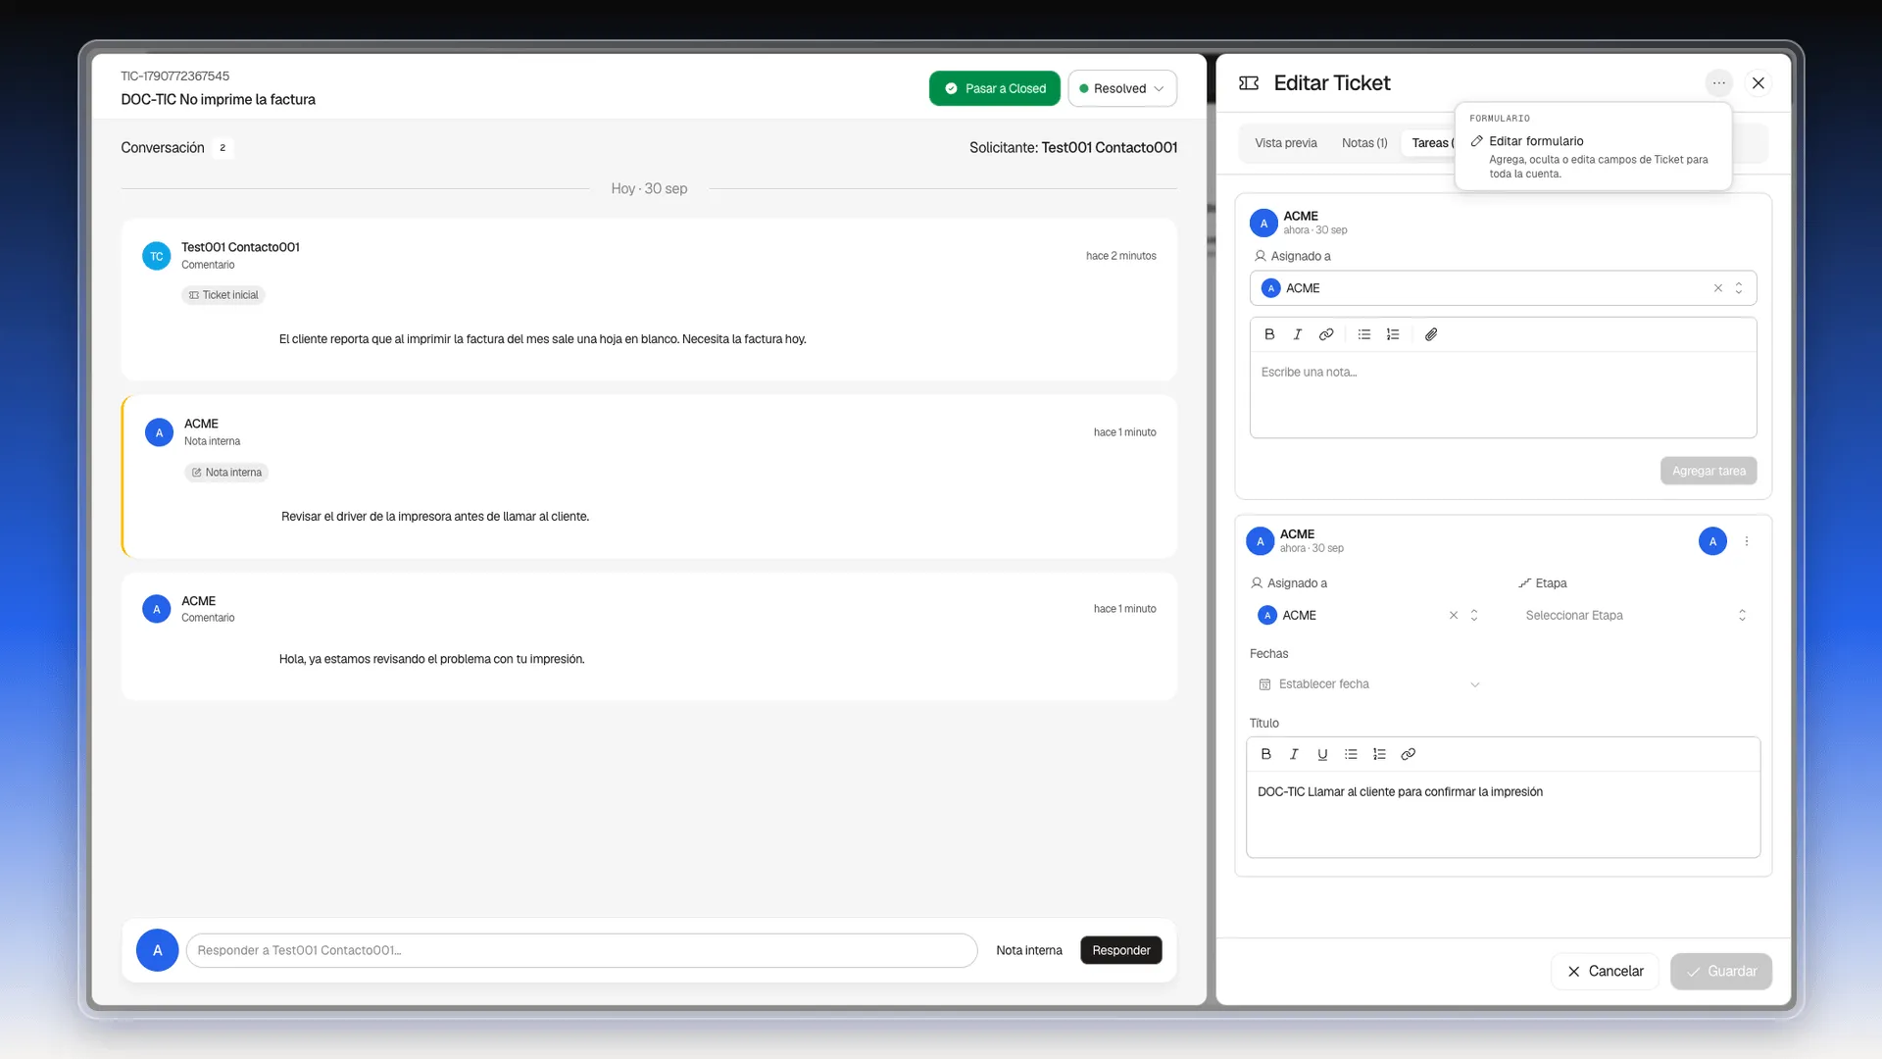Open the three-dot menu in Editar Ticket header
Image resolution: width=1882 pixels, height=1059 pixels.
[x=1718, y=83]
